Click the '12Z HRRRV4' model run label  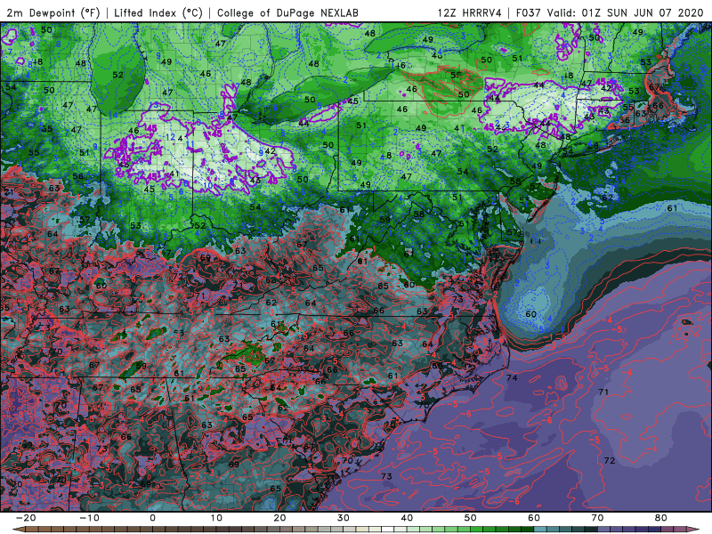click(470, 12)
